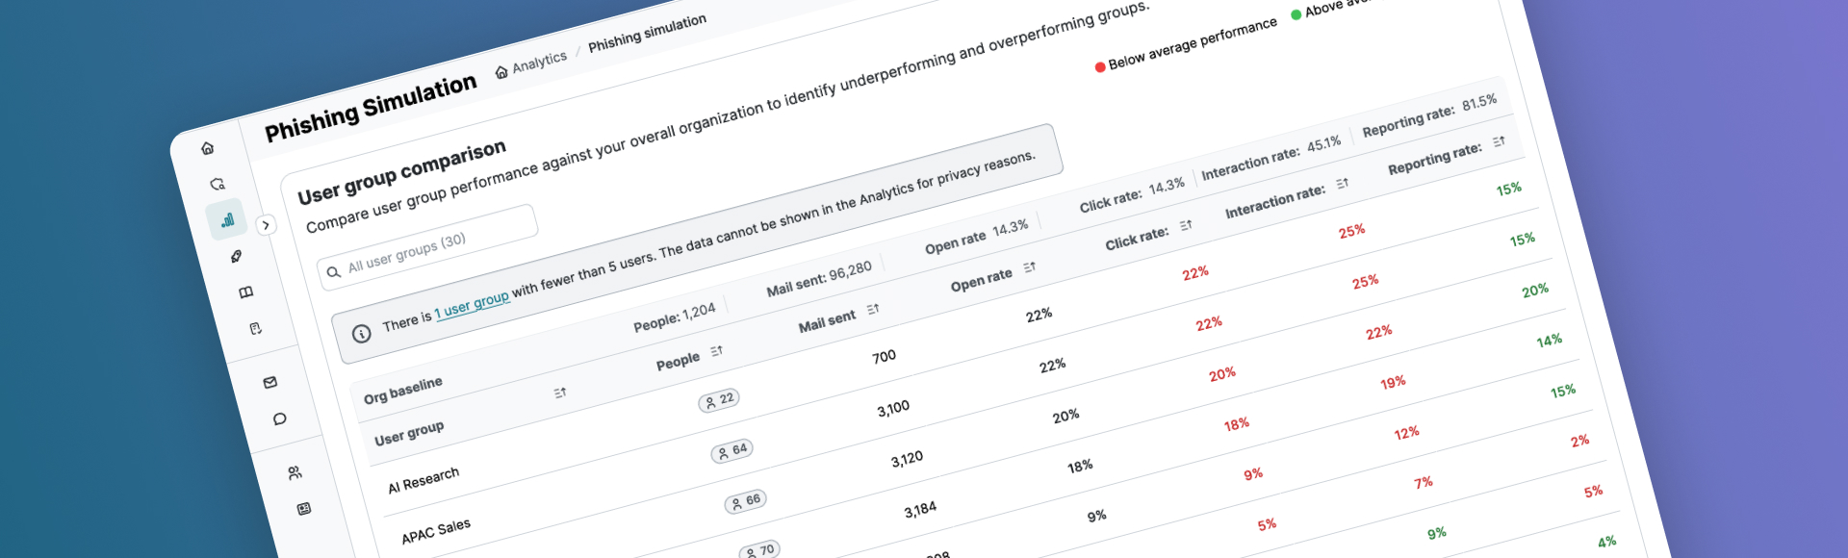Sort table by Mail sent column
This screenshot has height=558, width=1848.
pos(873,310)
